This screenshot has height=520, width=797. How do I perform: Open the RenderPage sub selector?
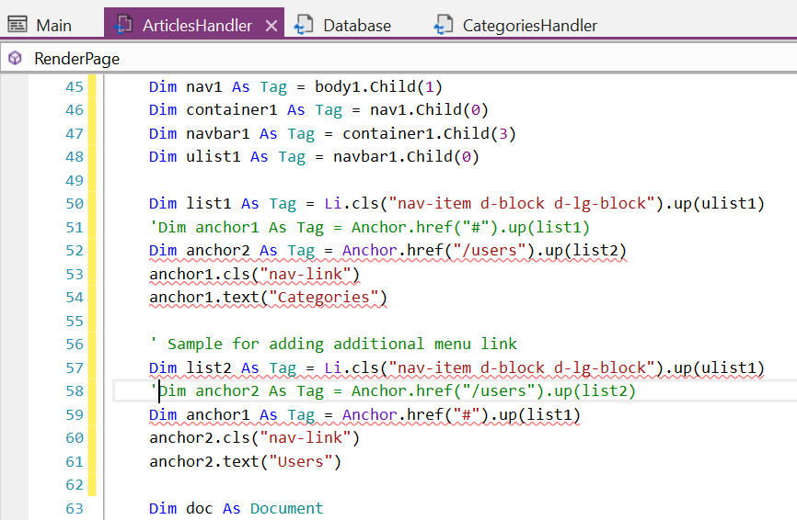[398, 59]
